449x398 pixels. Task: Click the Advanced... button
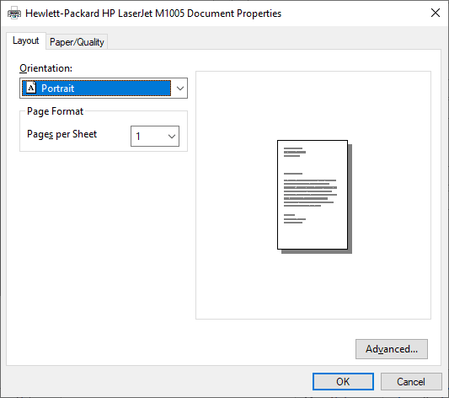click(x=392, y=349)
